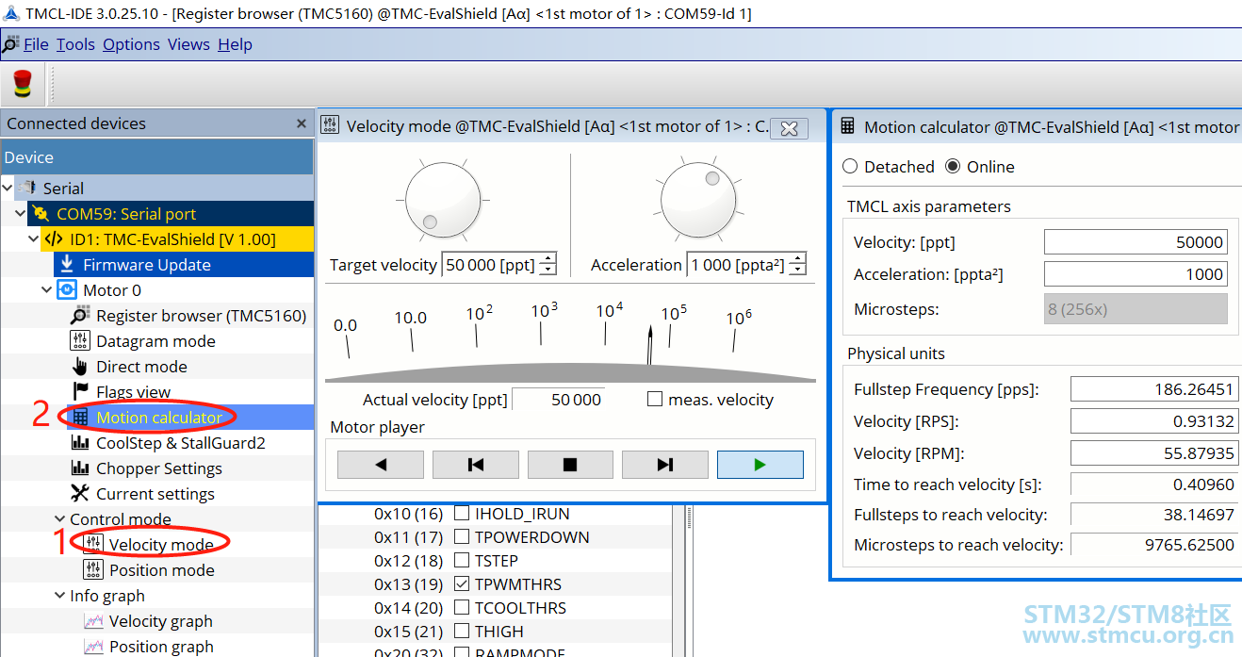Open the Options menu
The image size is (1242, 657).
(x=131, y=44)
